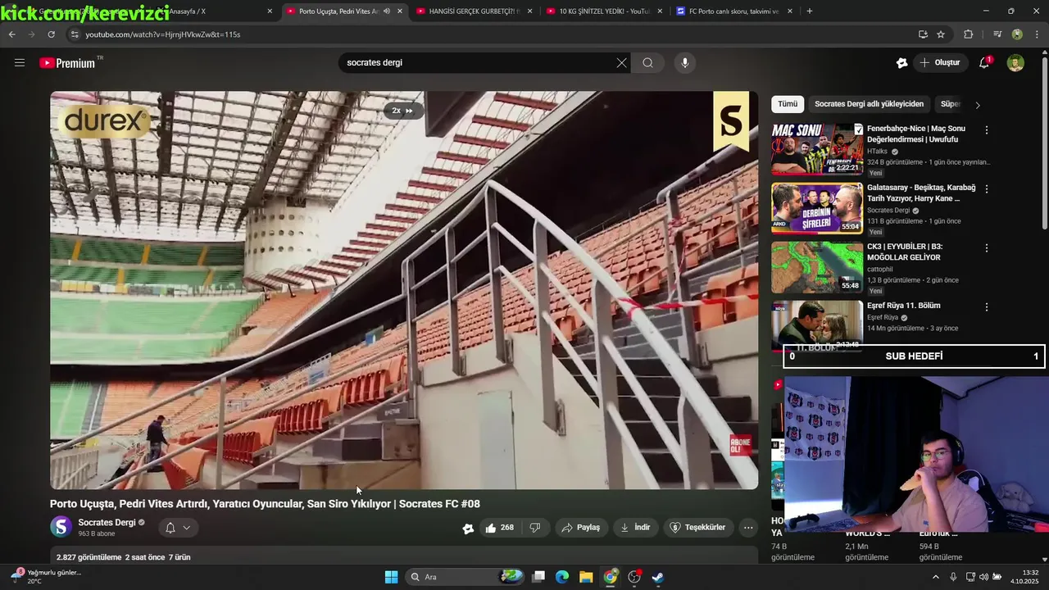
Task: Switch to HANGİSİ GERÇEK GURBETÇİ tab
Action: click(474, 11)
